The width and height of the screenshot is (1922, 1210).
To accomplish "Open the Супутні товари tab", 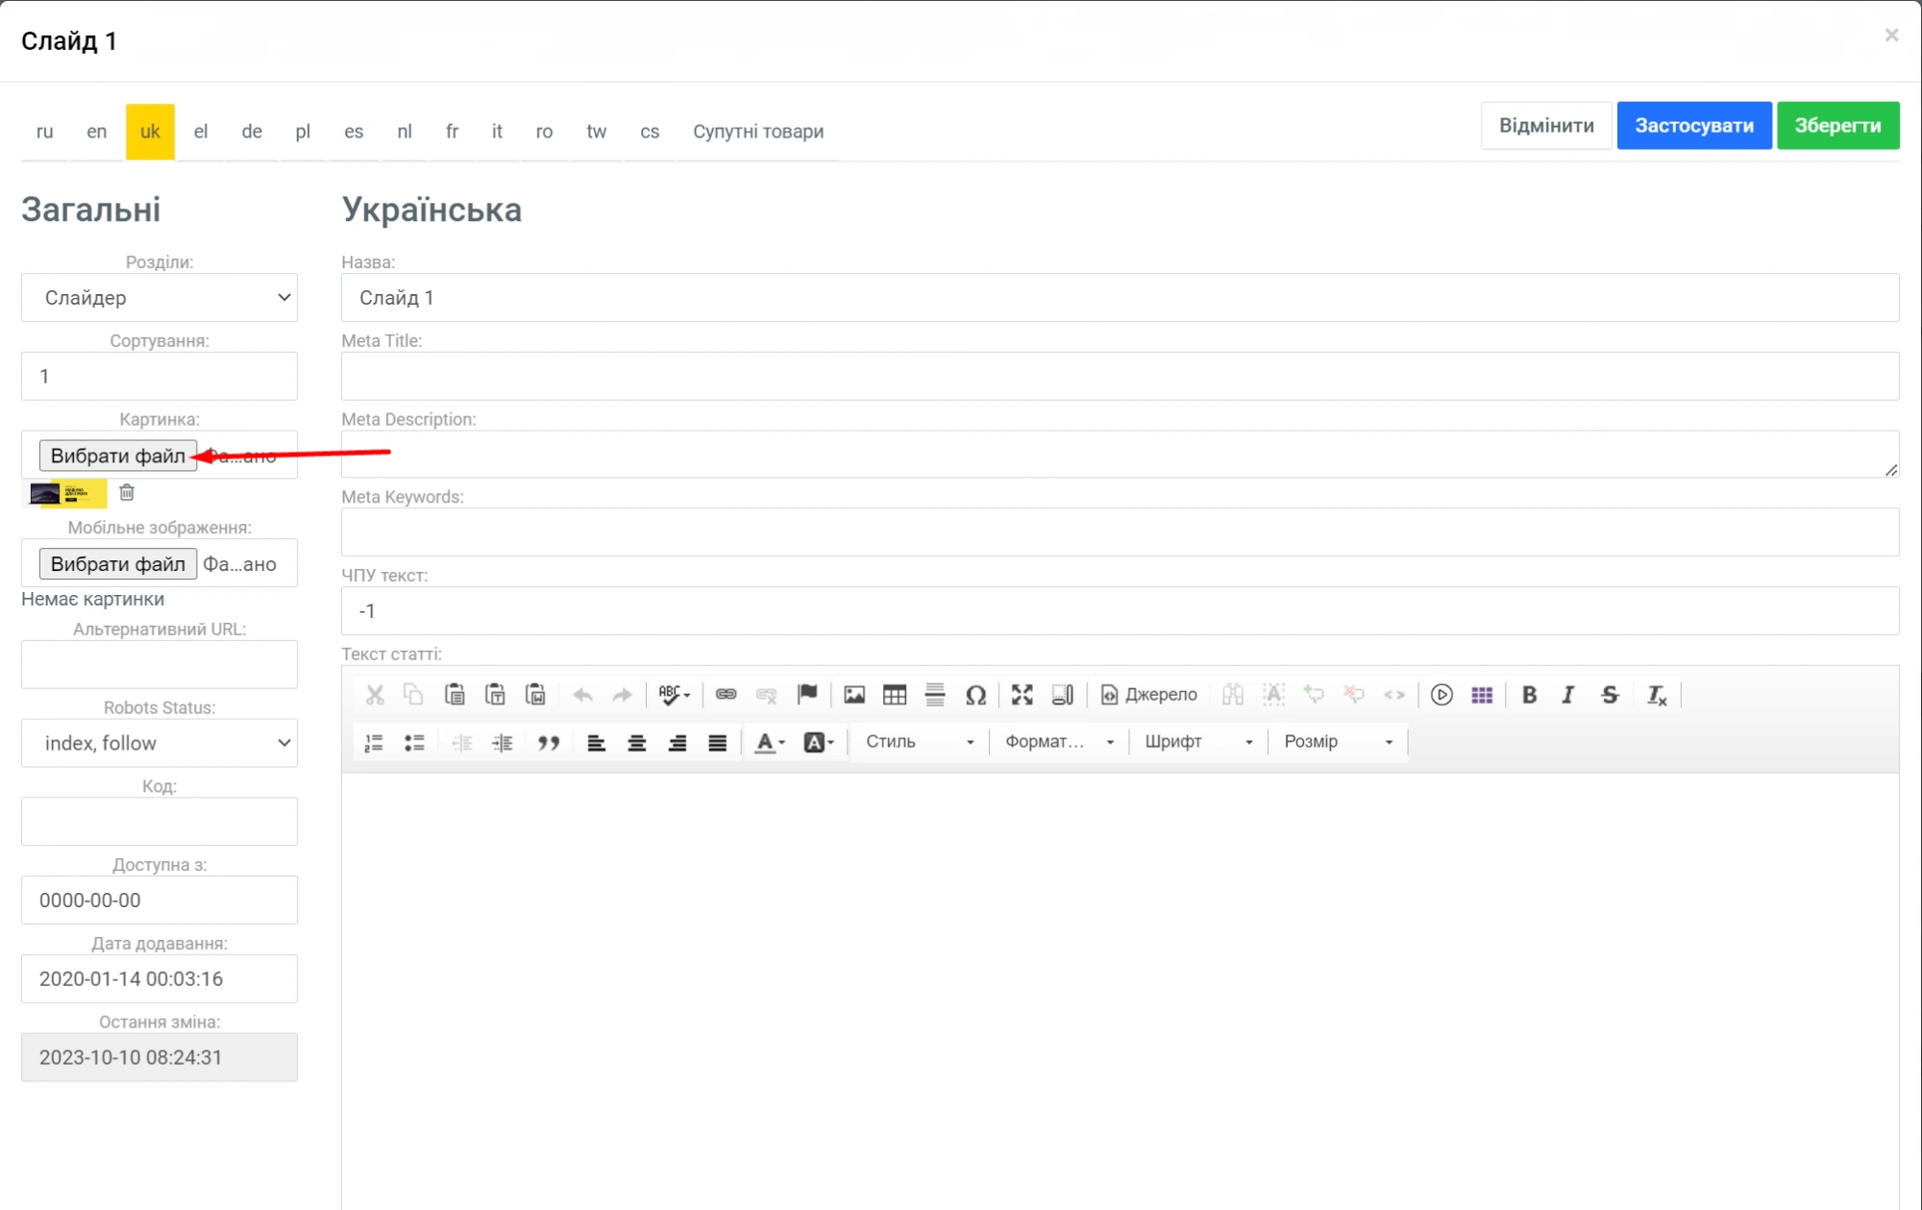I will 757,132.
